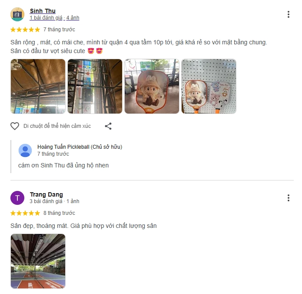Open Trang Dang's purple profile avatar
This screenshot has width=302, height=294.
17,198
